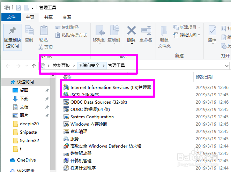Screen dimensions: 231x172
Task: Unpin 下载 using its pin icon
Action: pos(47,99)
